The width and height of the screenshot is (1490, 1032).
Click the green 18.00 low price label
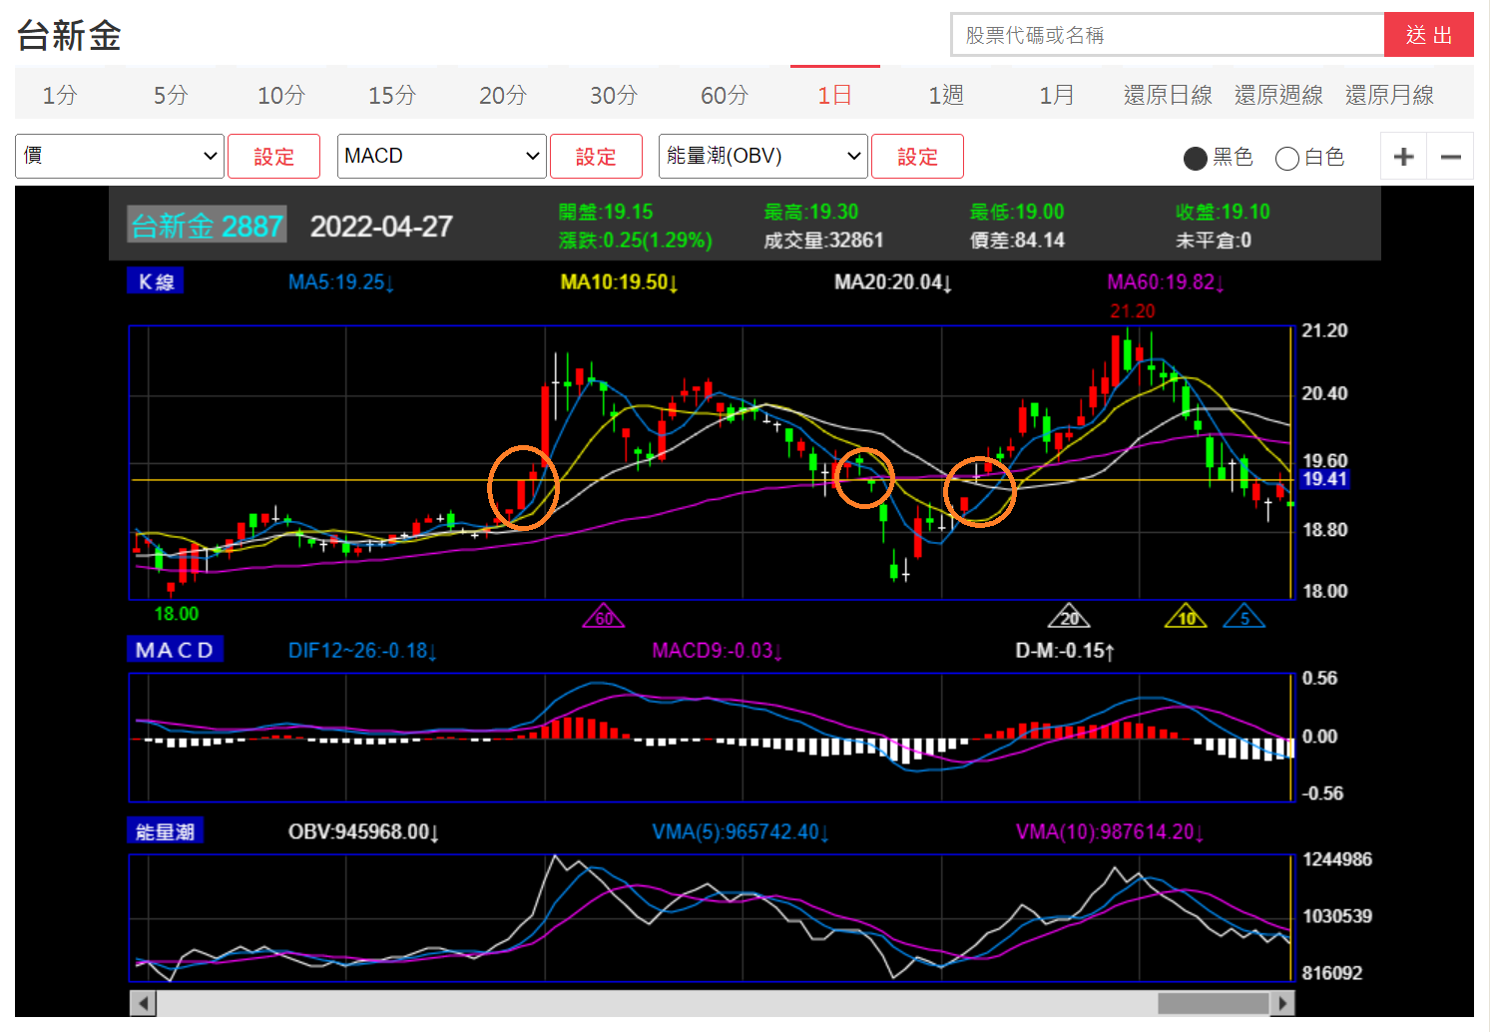tap(176, 614)
